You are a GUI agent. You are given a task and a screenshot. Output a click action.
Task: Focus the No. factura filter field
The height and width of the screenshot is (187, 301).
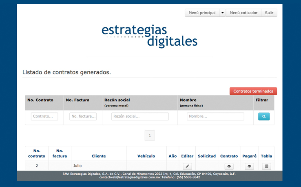[83, 116]
